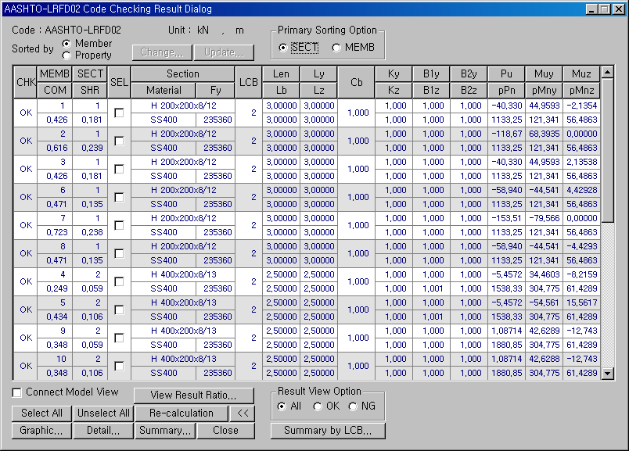The width and height of the screenshot is (629, 451).
Task: Check the SEL box for member 2
Action: click(x=119, y=141)
